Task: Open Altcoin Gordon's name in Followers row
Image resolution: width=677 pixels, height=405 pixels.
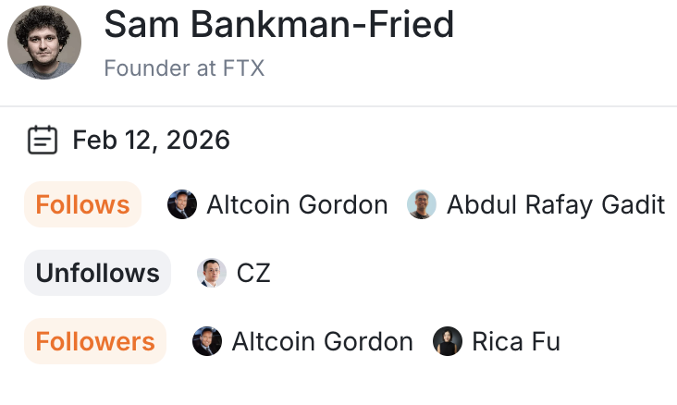Action: 322,341
